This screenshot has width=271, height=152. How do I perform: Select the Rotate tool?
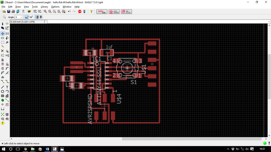coord(7,38)
